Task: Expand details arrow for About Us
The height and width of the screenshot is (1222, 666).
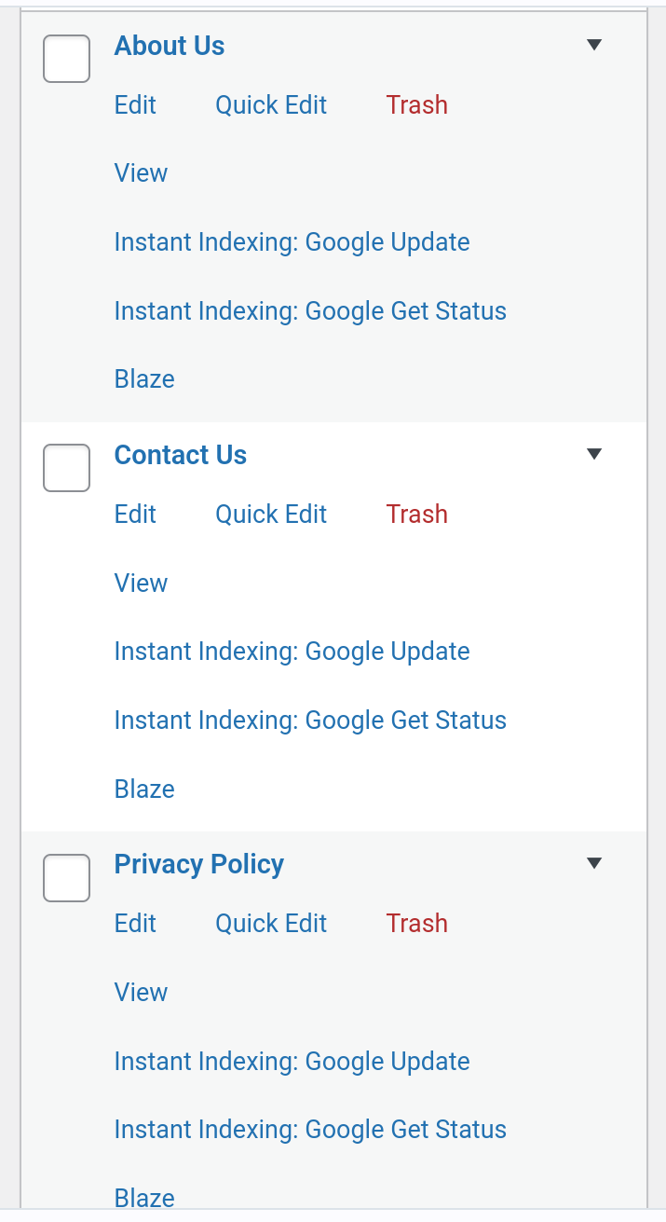Action: (594, 45)
